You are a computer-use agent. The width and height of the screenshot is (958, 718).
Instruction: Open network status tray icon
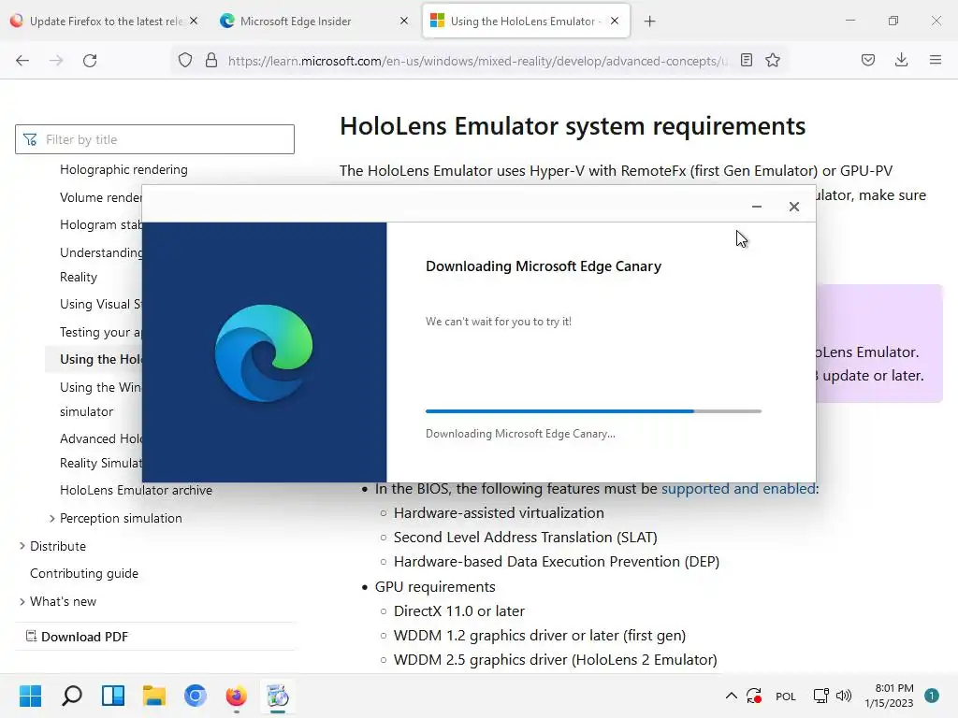pos(820,696)
